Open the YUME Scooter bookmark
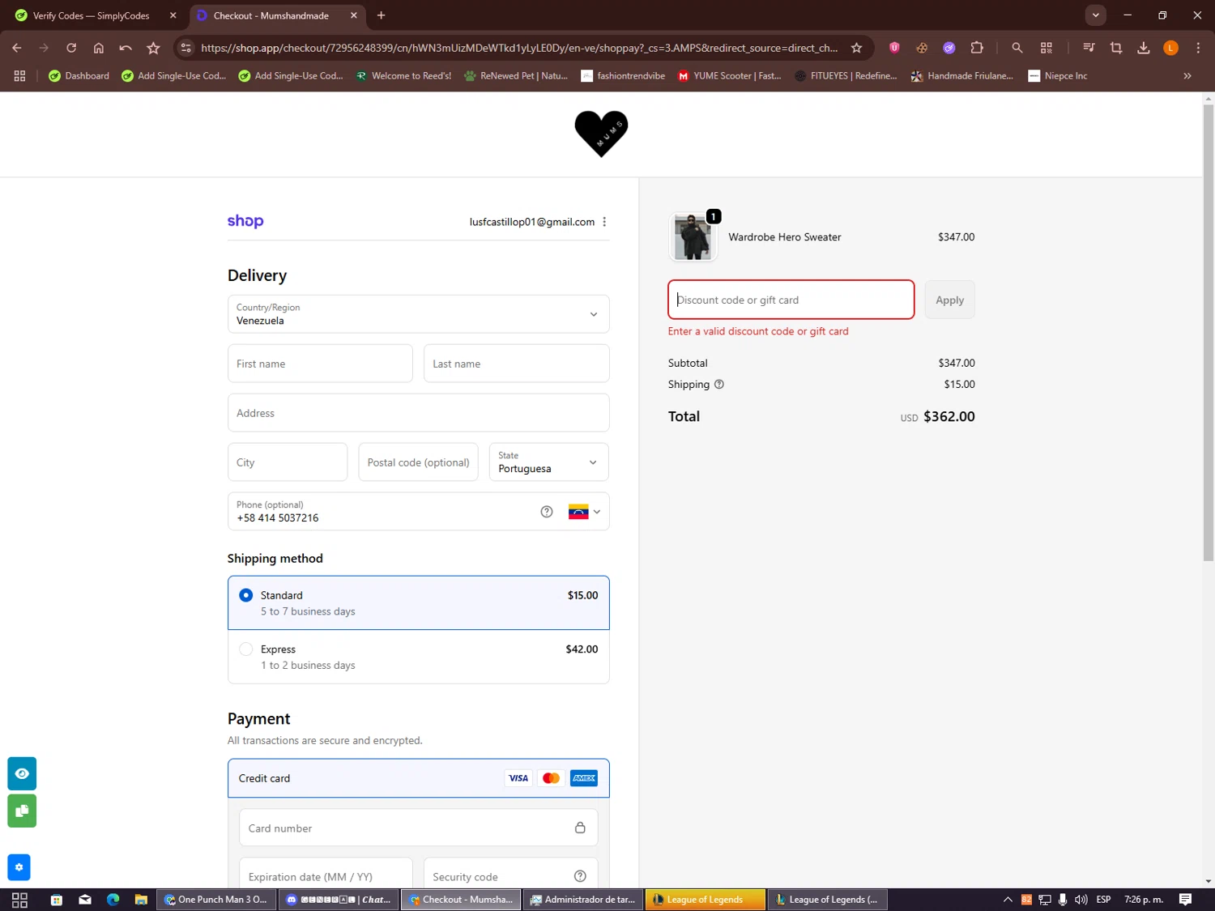The width and height of the screenshot is (1215, 911). [730, 76]
